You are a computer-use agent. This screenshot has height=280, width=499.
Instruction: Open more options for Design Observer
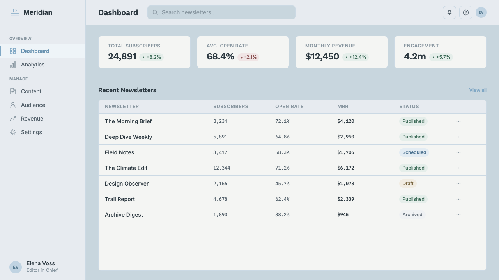pyautogui.click(x=458, y=184)
